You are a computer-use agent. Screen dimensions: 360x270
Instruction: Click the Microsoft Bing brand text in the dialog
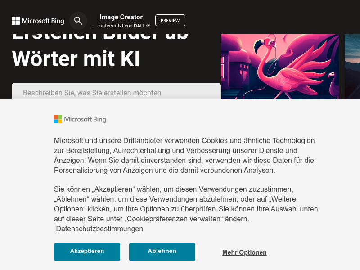86,119
